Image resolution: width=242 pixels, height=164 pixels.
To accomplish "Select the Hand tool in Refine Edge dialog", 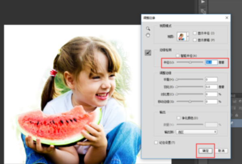I will click(148, 35).
